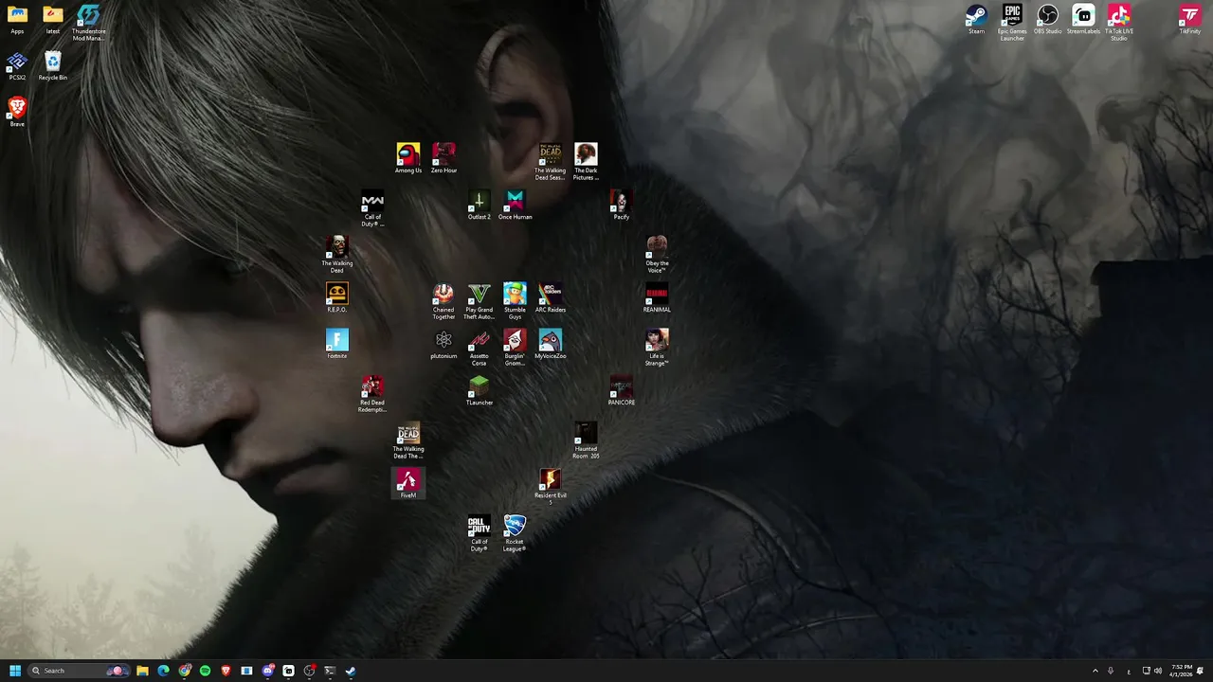Launch Fortnite from the desktop
1213x682 pixels.
337,344
